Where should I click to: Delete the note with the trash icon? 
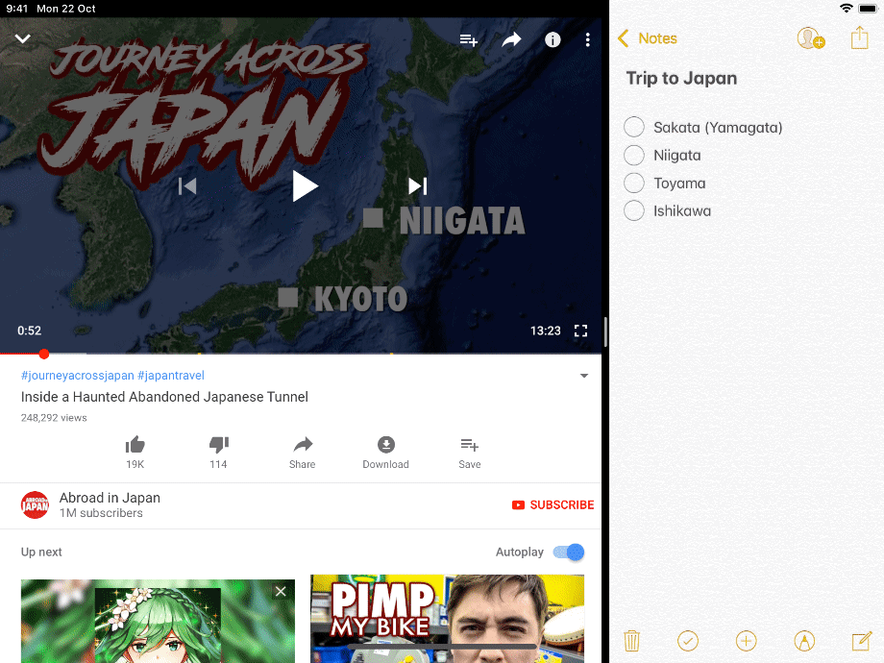631,641
